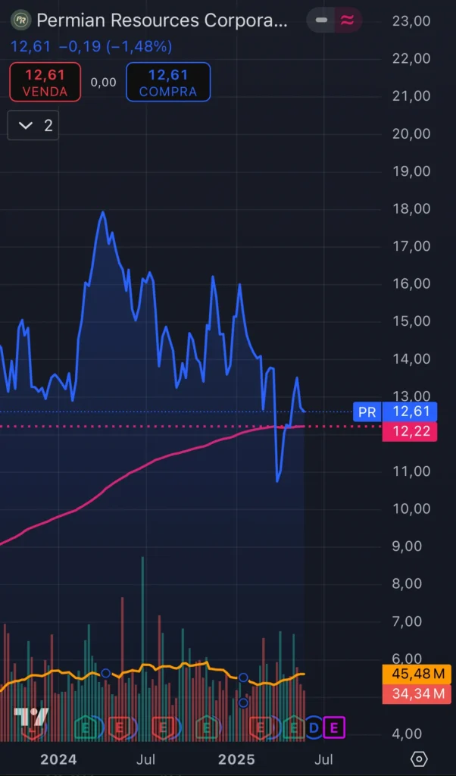This screenshot has width=456, height=776.
Task: Toggle the pink approximate-equal compare icon
Action: click(347, 20)
